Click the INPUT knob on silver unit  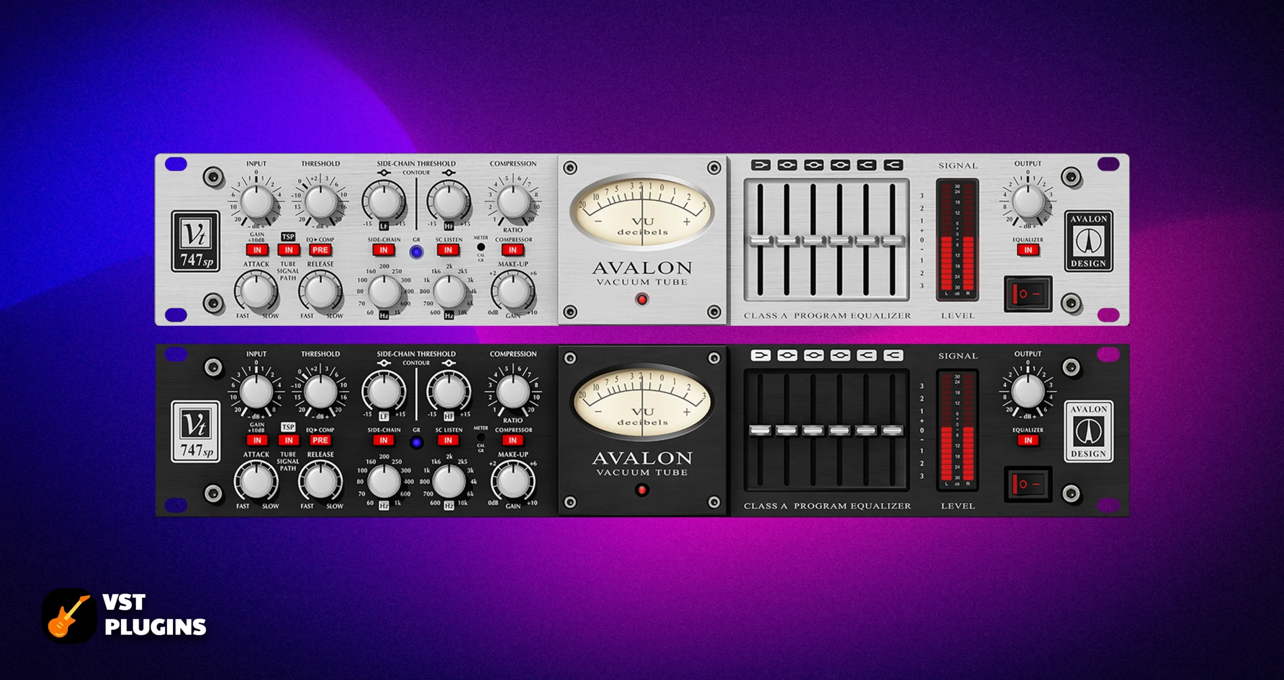coord(256,201)
